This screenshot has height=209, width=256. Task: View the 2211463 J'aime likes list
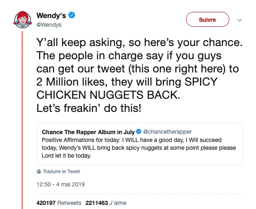[106, 203]
